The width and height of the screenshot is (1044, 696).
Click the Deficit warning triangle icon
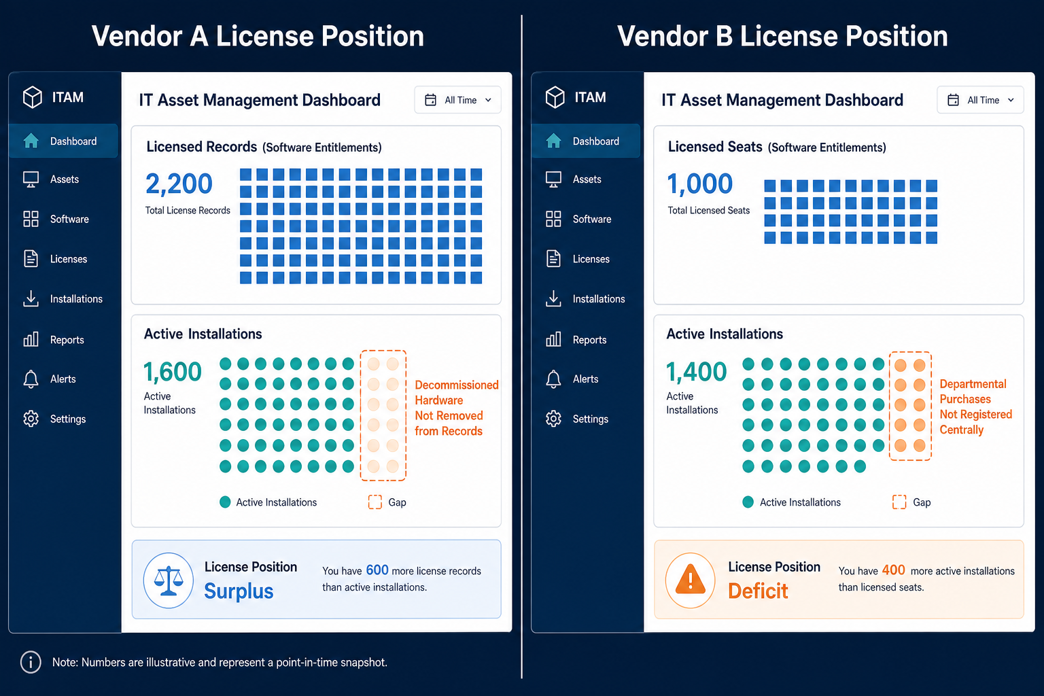[691, 580]
